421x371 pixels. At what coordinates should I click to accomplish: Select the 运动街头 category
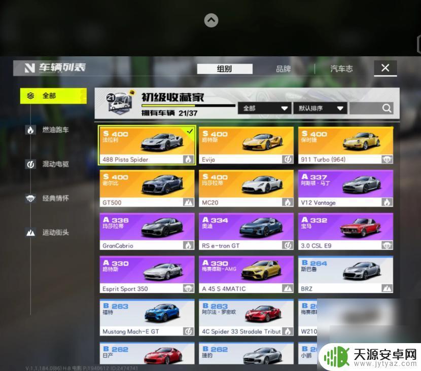[x=55, y=232]
